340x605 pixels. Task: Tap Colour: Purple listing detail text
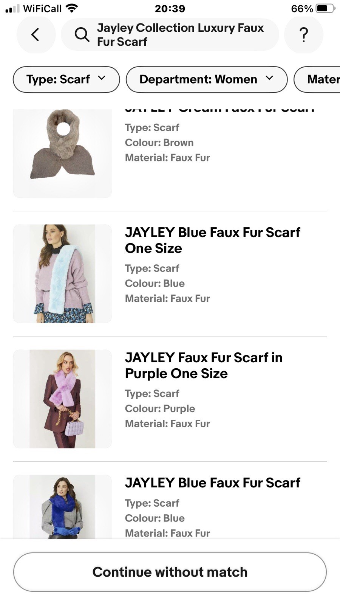pyautogui.click(x=160, y=409)
